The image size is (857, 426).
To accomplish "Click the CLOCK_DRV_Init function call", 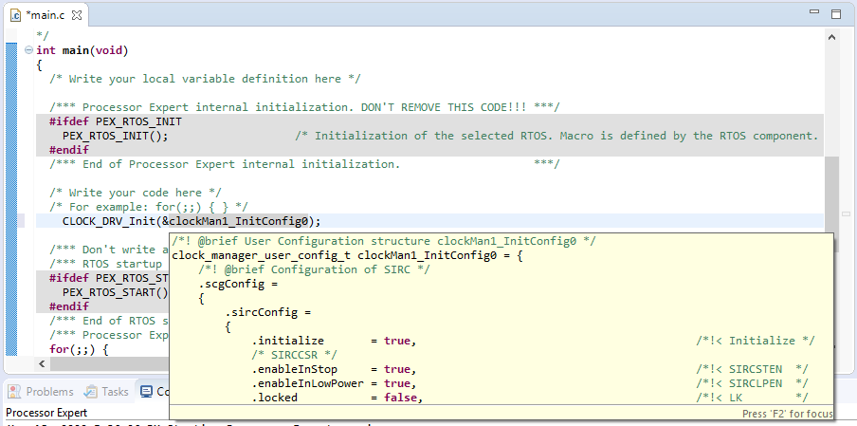I will (x=109, y=221).
